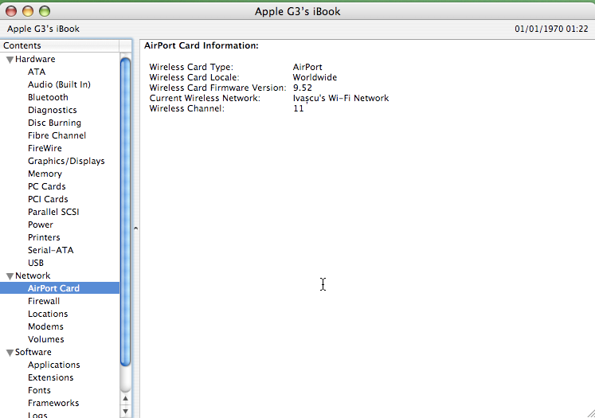The height and width of the screenshot is (418, 595).
Task: Collapse the Hardware disclosure triangle
Action: 10,60
